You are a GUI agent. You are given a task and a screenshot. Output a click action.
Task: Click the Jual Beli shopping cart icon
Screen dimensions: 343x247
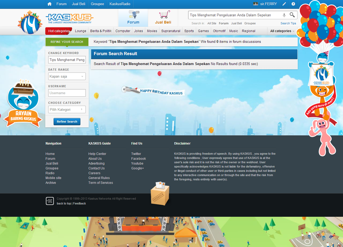[x=164, y=14]
